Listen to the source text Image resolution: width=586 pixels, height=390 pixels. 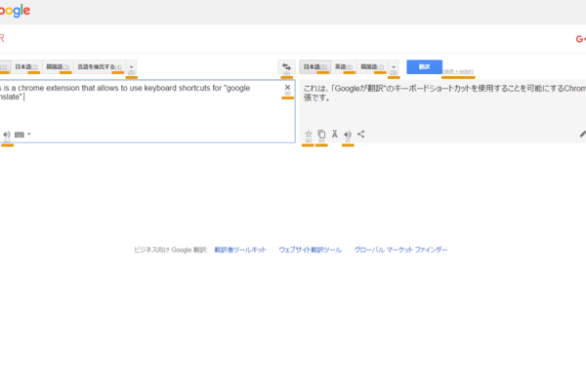(7, 135)
